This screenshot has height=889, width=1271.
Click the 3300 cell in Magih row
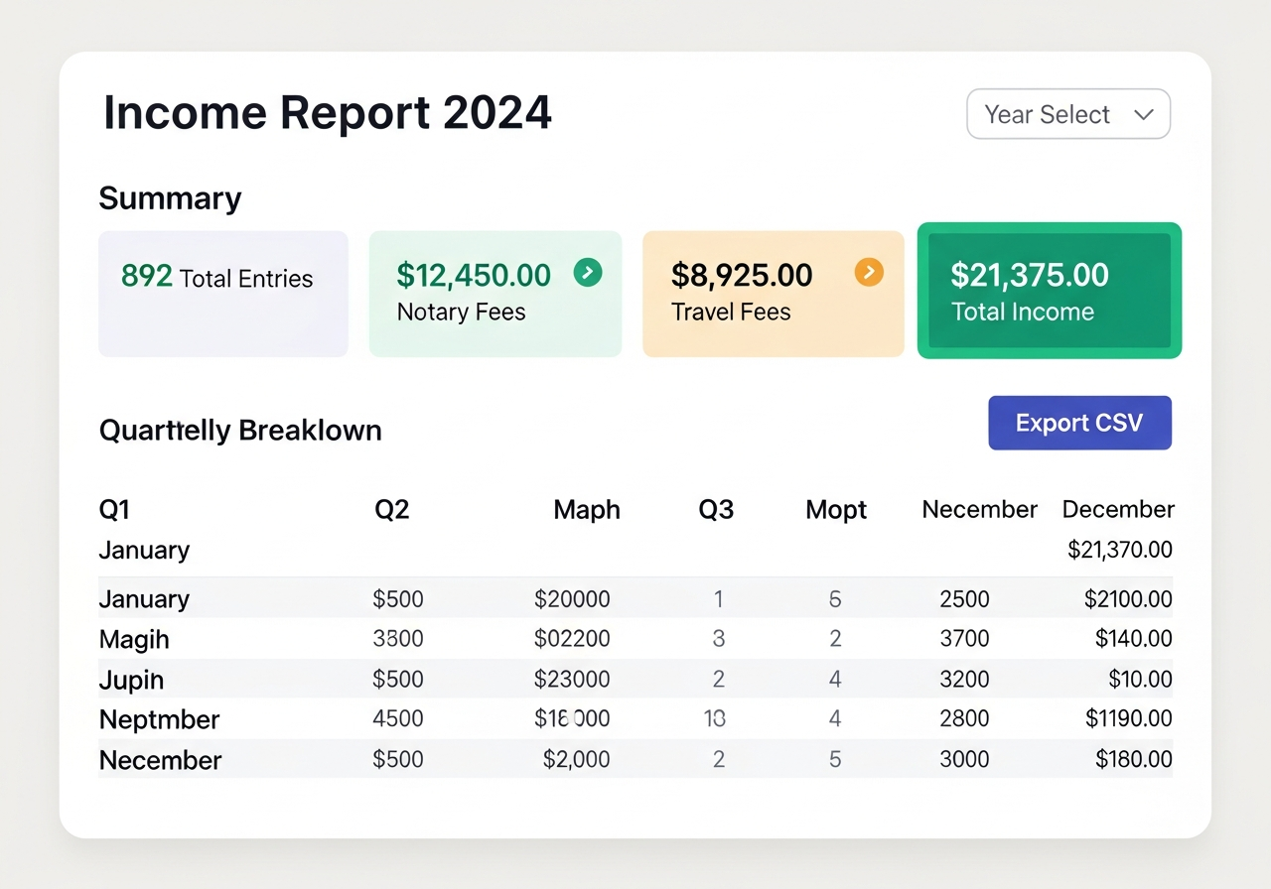[398, 639]
